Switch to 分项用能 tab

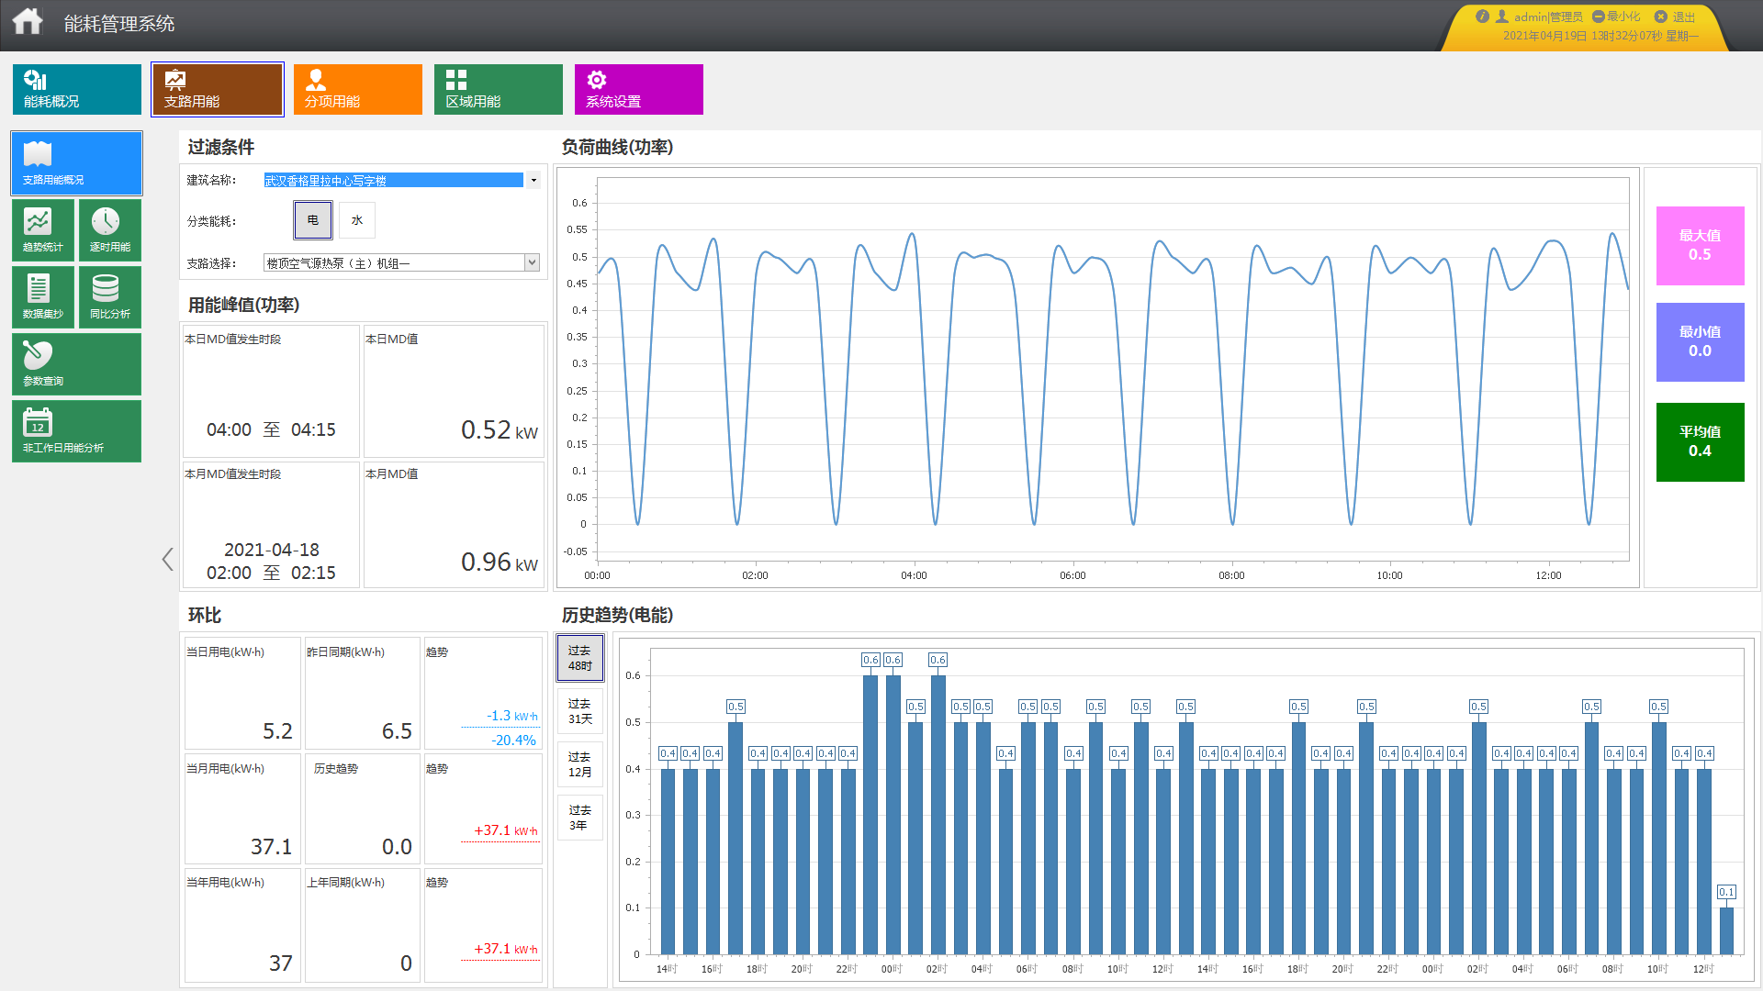pos(357,89)
